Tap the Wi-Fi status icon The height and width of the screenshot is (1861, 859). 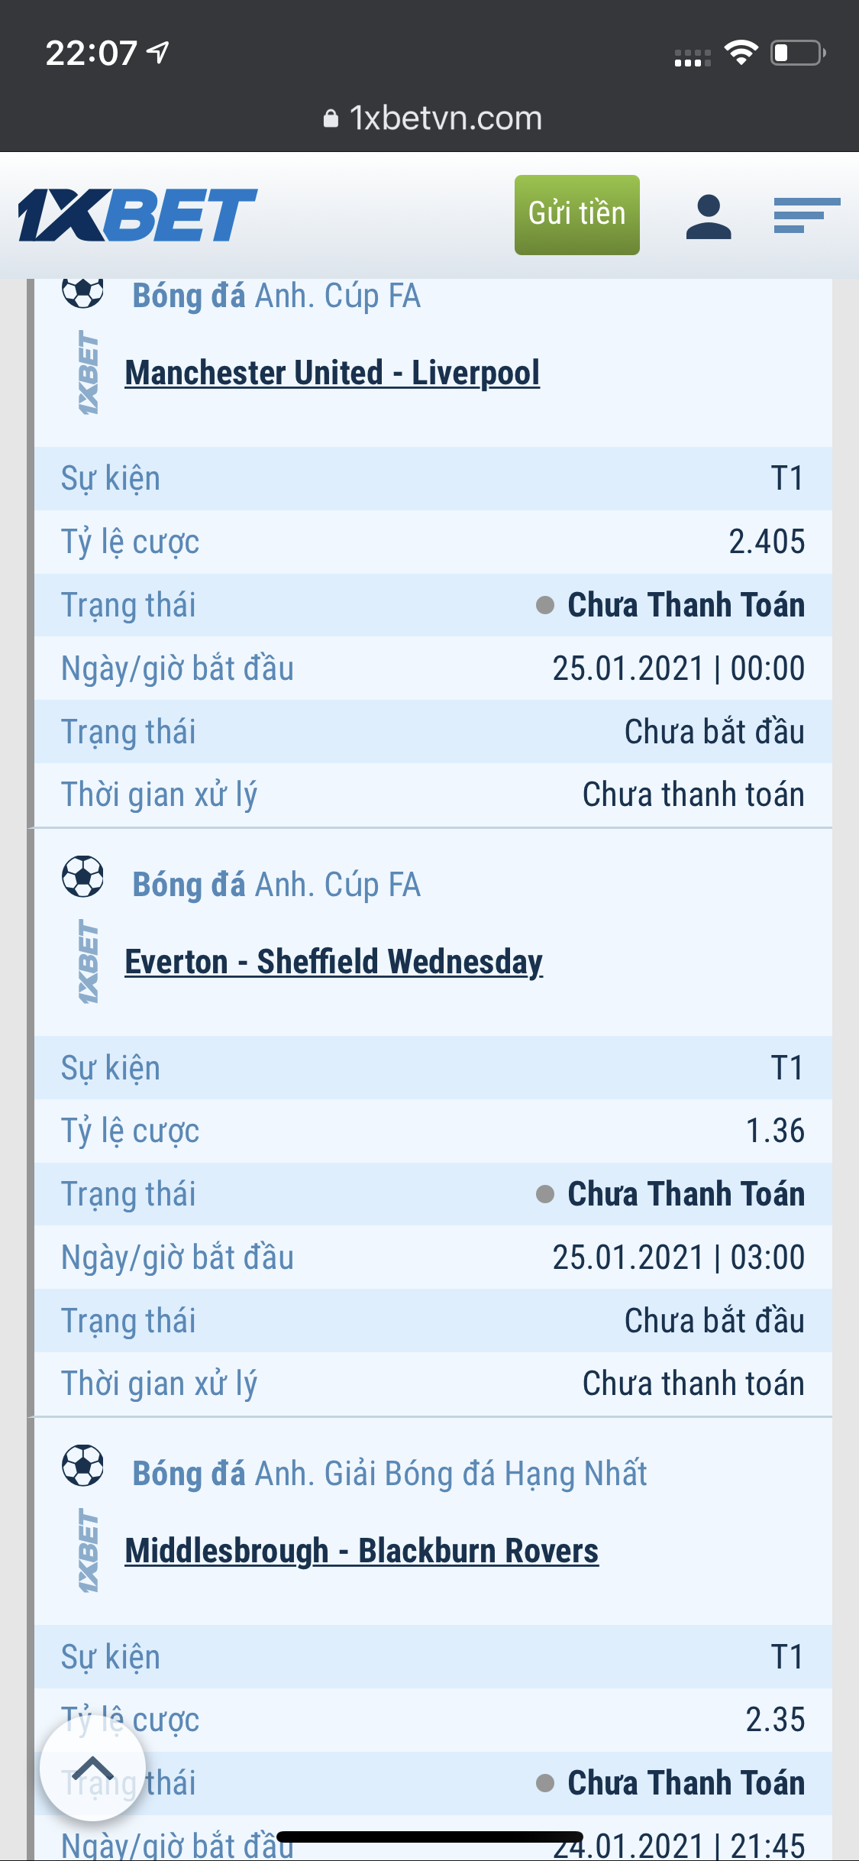pos(741,53)
